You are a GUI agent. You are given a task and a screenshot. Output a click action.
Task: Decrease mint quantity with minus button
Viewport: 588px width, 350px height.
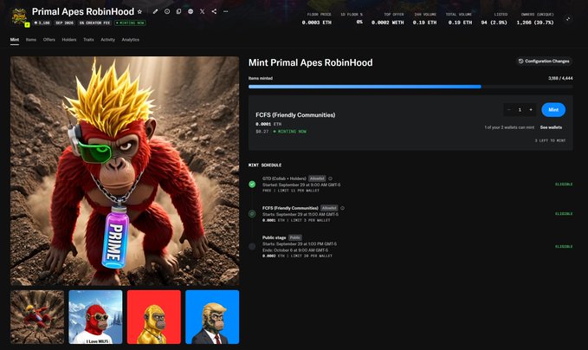509,110
